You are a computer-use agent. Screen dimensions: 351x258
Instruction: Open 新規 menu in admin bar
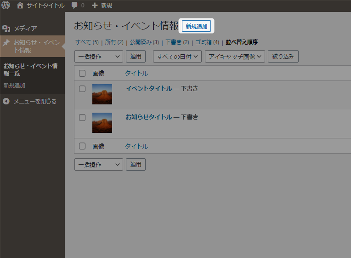106,6
